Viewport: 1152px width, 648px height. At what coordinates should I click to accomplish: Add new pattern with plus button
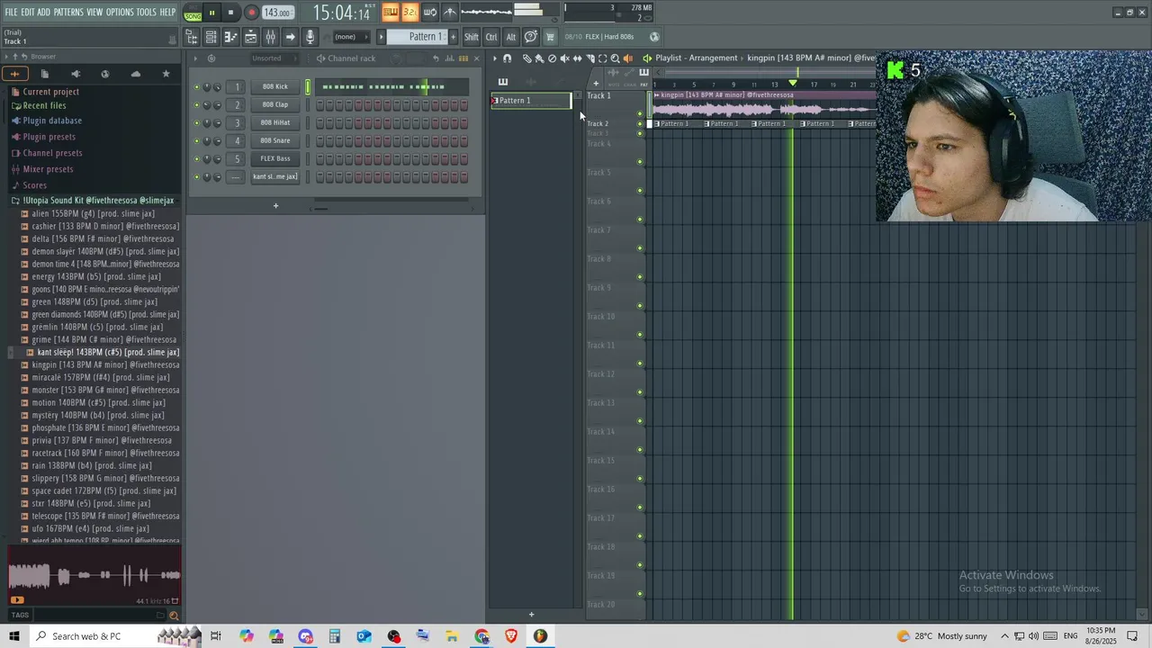pyautogui.click(x=453, y=37)
